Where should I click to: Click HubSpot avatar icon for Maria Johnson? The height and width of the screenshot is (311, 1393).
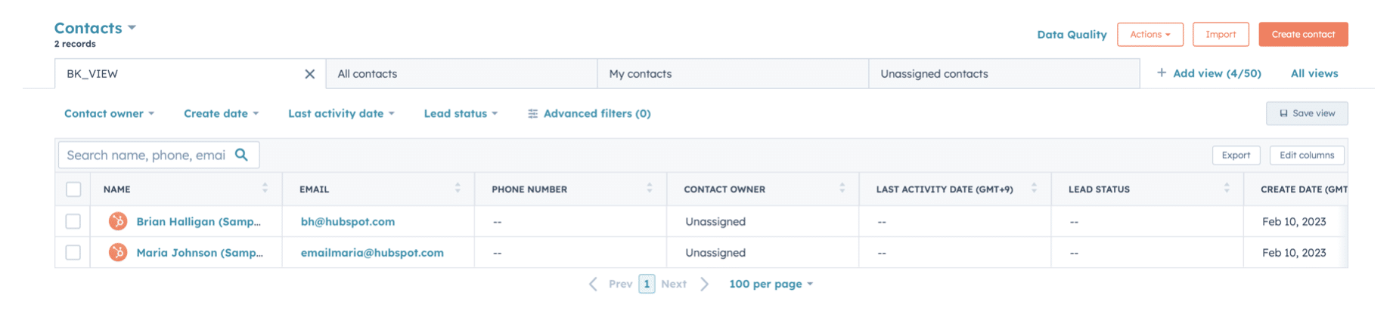118,252
